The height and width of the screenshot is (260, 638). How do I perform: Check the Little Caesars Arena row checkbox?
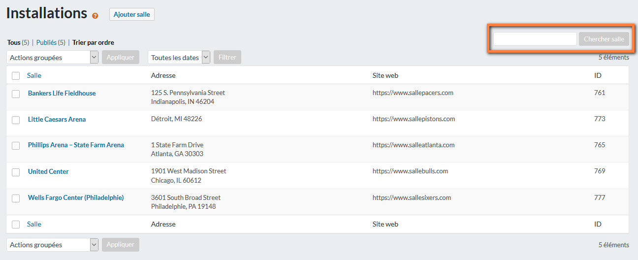16,120
